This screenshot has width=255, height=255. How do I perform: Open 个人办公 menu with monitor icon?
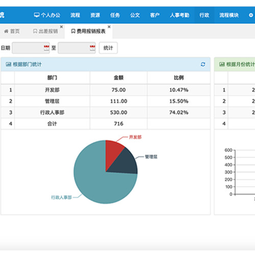[x=47, y=15]
